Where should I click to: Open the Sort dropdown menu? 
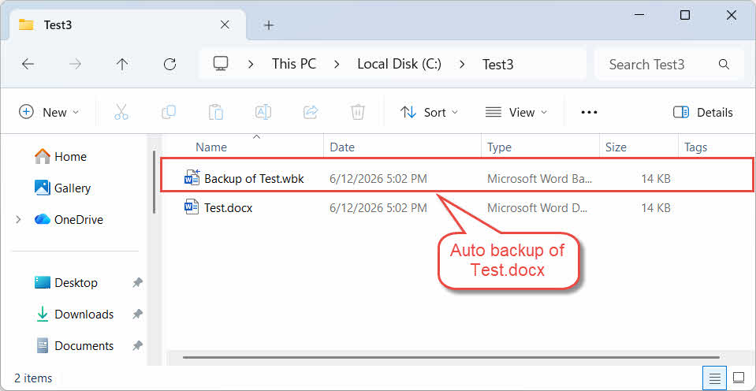point(429,113)
